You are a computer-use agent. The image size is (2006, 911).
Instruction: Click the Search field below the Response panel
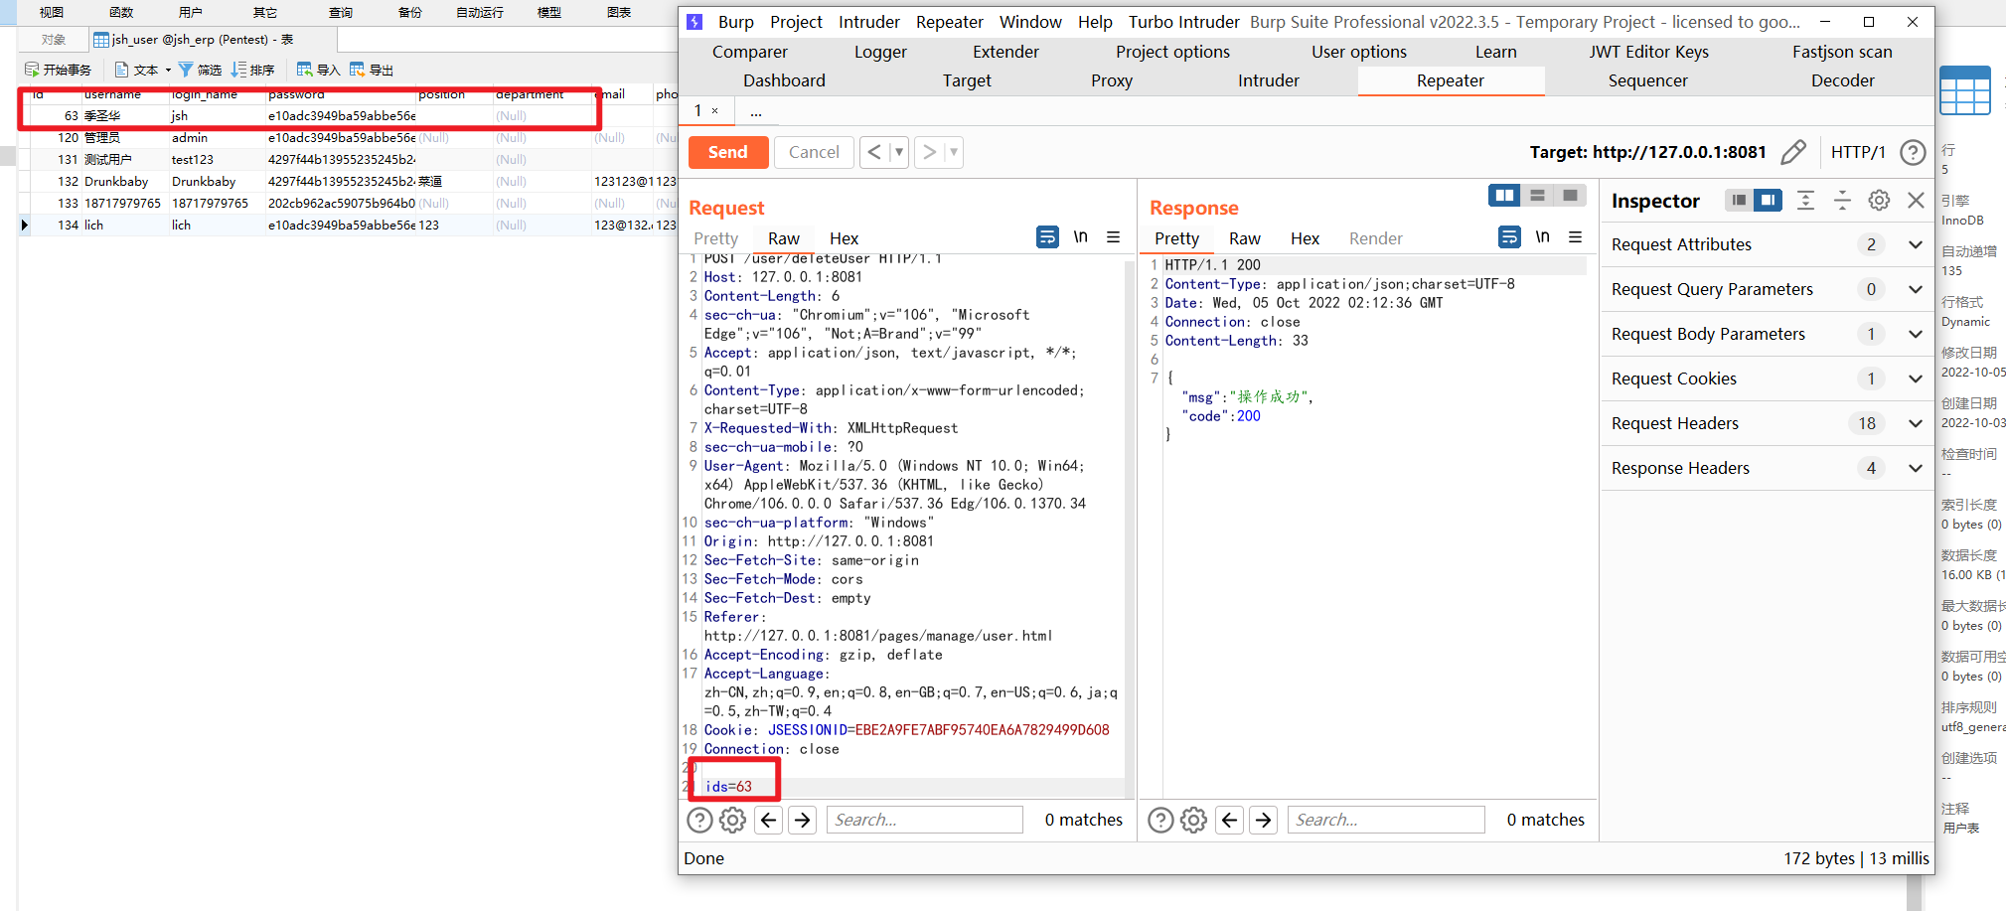coord(1386,820)
